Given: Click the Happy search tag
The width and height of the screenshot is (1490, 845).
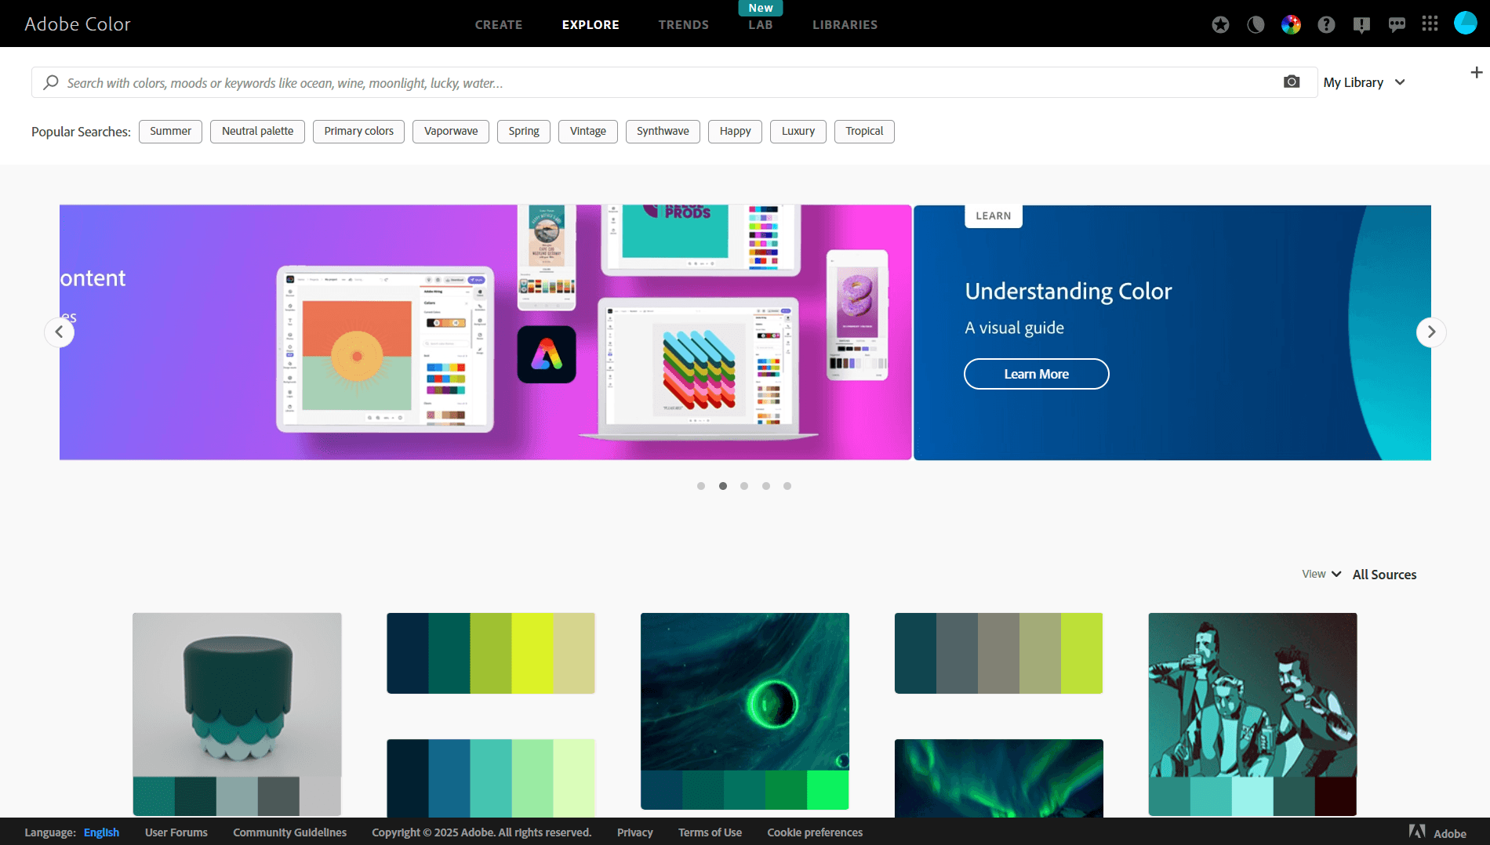Looking at the screenshot, I should click(735, 131).
